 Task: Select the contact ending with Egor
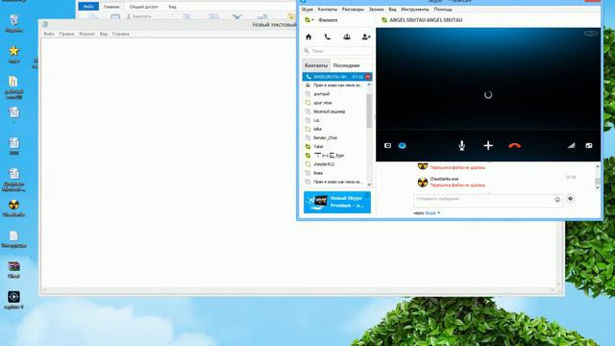coord(329,156)
